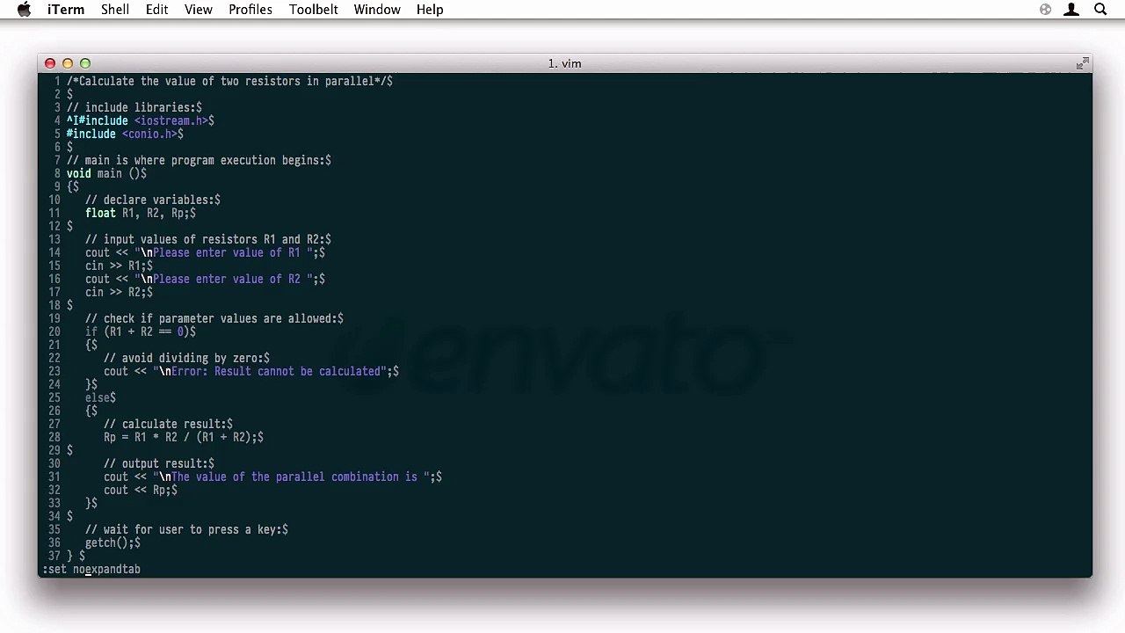Viewport: 1125px width, 633px height.
Task: Open Spotlight search magnifier icon
Action: [x=1100, y=10]
